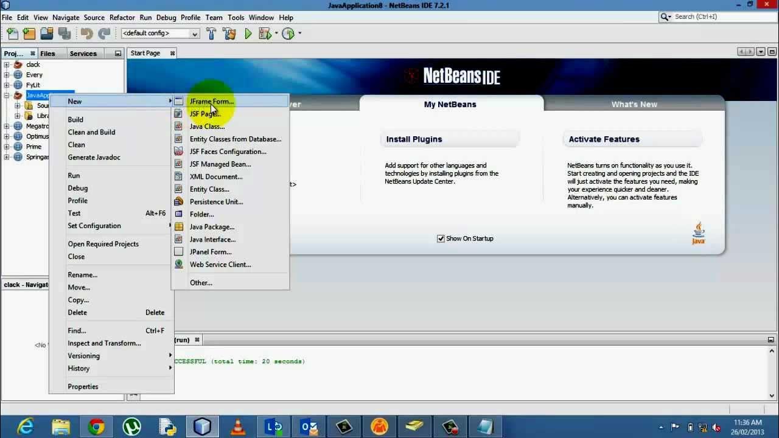This screenshot has width=779, height=438.
Task: Open the Refactor menu
Action: 122,18
